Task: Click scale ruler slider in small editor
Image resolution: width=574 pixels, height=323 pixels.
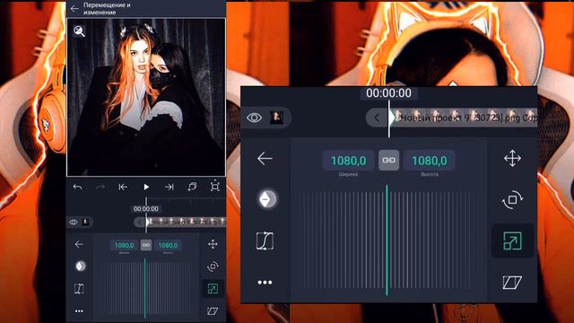Action: click(145, 289)
